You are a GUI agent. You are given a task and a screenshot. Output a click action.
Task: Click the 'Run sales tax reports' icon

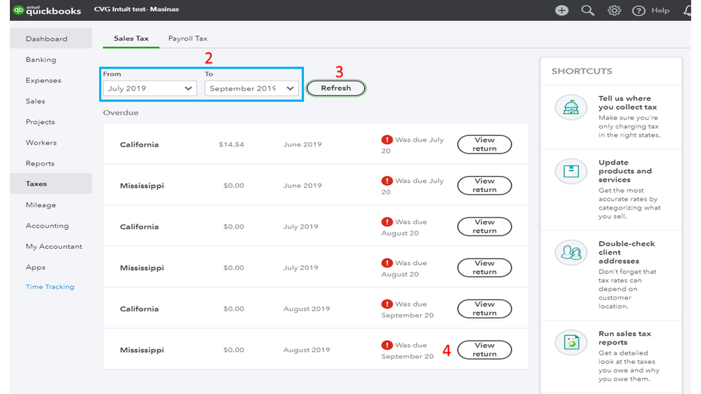click(x=570, y=343)
